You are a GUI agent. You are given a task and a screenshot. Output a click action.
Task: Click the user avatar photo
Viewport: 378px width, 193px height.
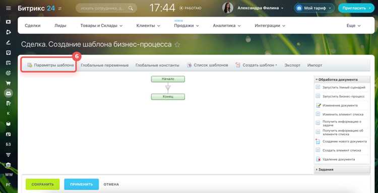pos(228,8)
